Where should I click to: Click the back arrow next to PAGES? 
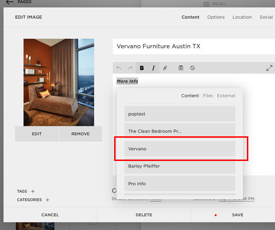9,2
